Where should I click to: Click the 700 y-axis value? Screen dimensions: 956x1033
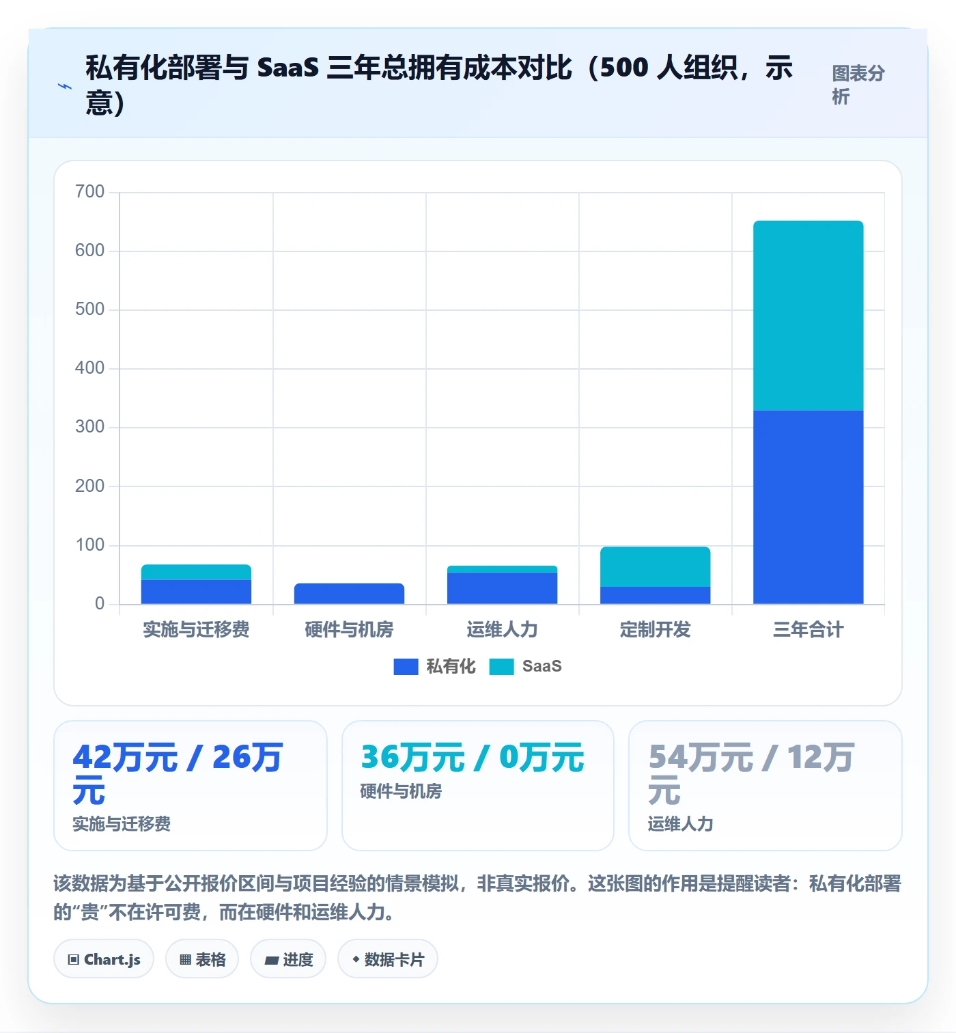90,191
